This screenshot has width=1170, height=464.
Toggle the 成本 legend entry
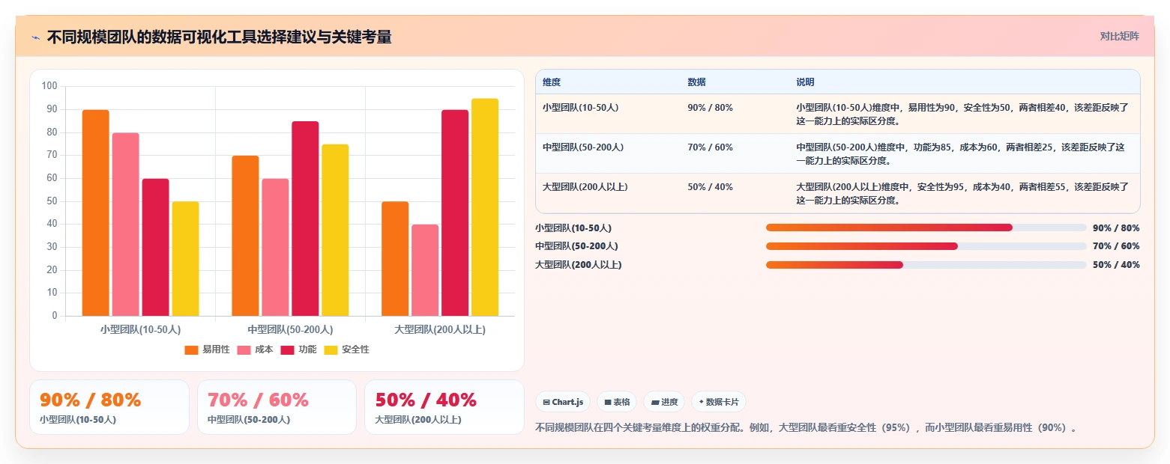255,349
